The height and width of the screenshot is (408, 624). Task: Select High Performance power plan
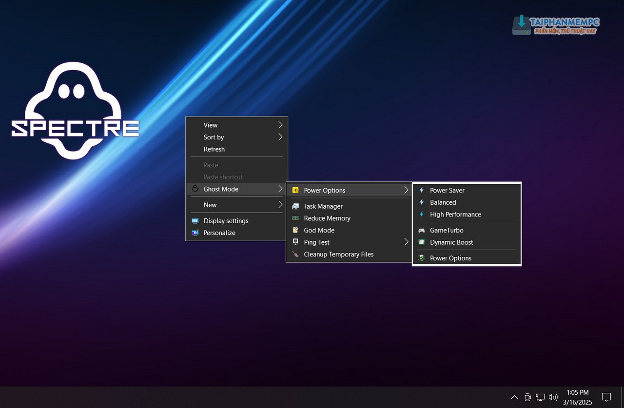455,214
